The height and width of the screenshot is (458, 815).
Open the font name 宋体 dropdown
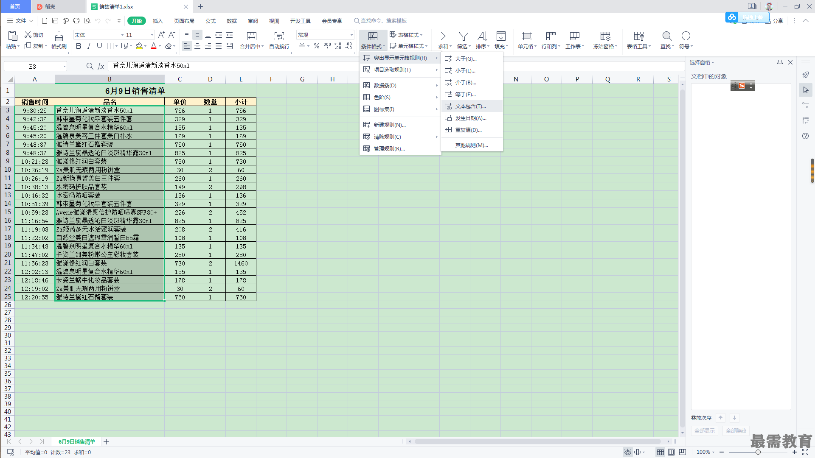(123, 35)
